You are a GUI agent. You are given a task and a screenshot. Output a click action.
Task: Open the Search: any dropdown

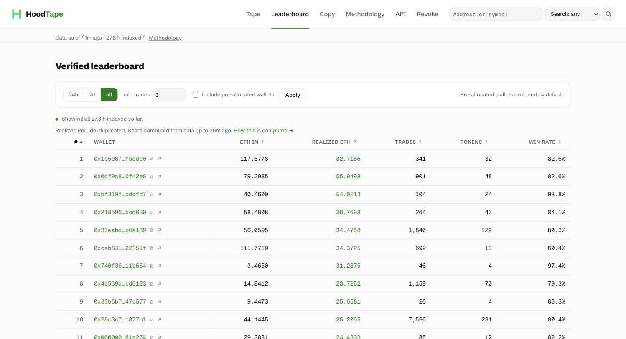click(572, 14)
